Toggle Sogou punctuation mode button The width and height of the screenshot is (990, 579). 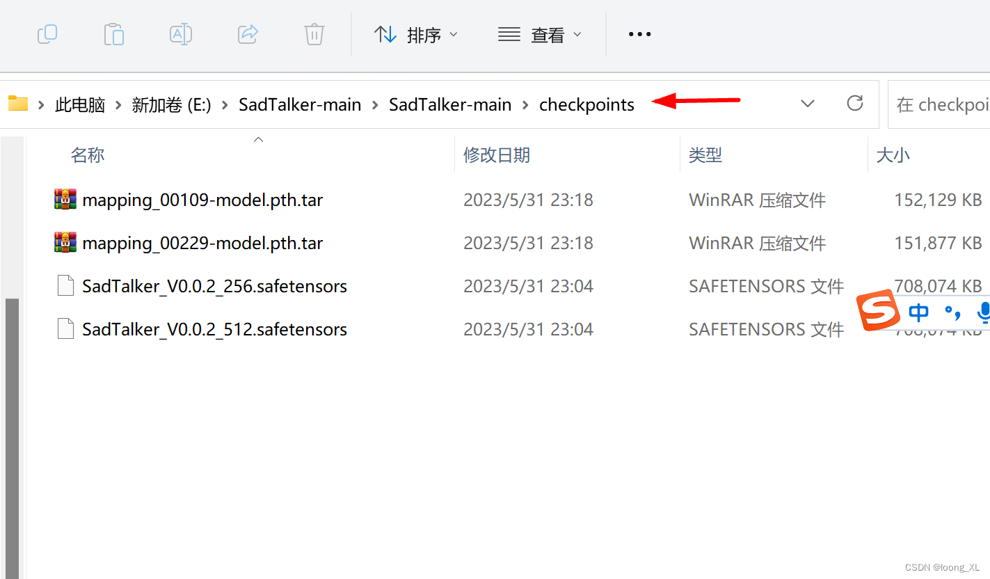pyautogui.click(x=953, y=313)
